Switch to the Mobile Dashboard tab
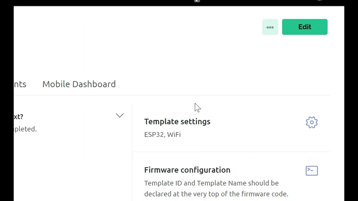 79,84
